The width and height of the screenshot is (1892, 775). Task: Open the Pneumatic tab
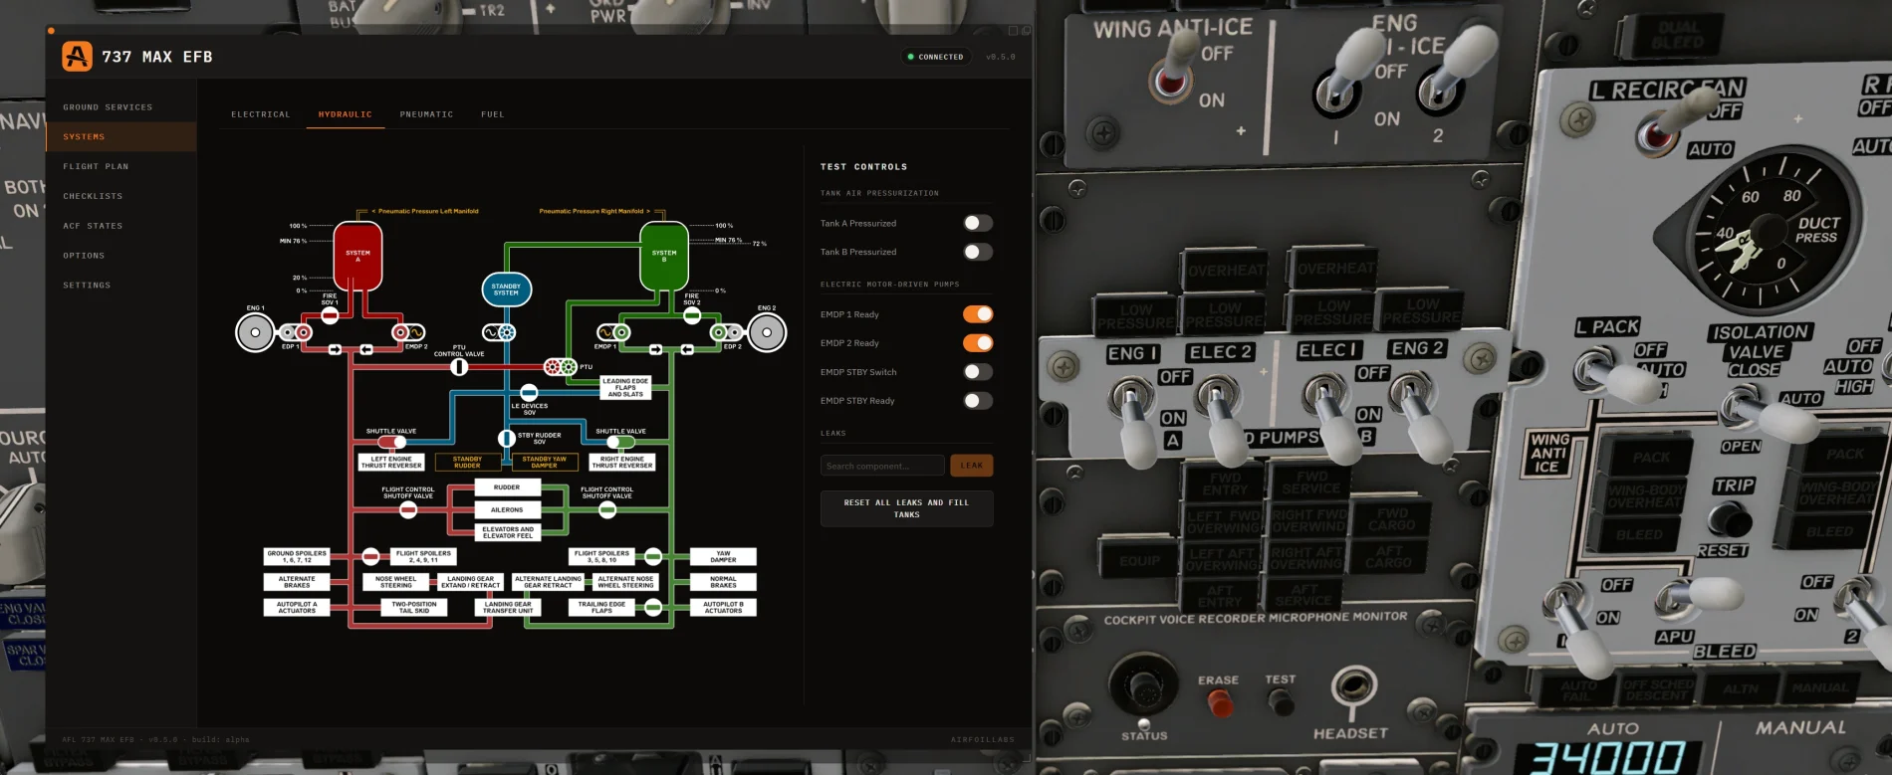tap(426, 114)
